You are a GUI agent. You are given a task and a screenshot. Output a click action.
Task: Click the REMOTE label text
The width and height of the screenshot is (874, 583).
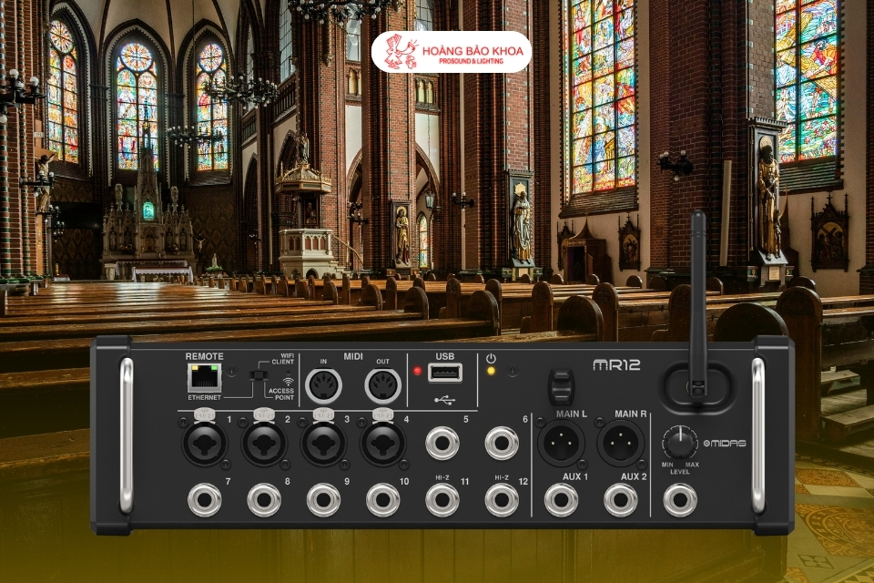coord(205,356)
